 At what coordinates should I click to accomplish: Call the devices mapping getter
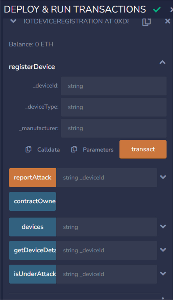pyautogui.click(x=33, y=227)
